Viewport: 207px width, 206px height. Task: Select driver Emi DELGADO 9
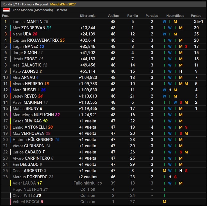click(x=27, y=164)
